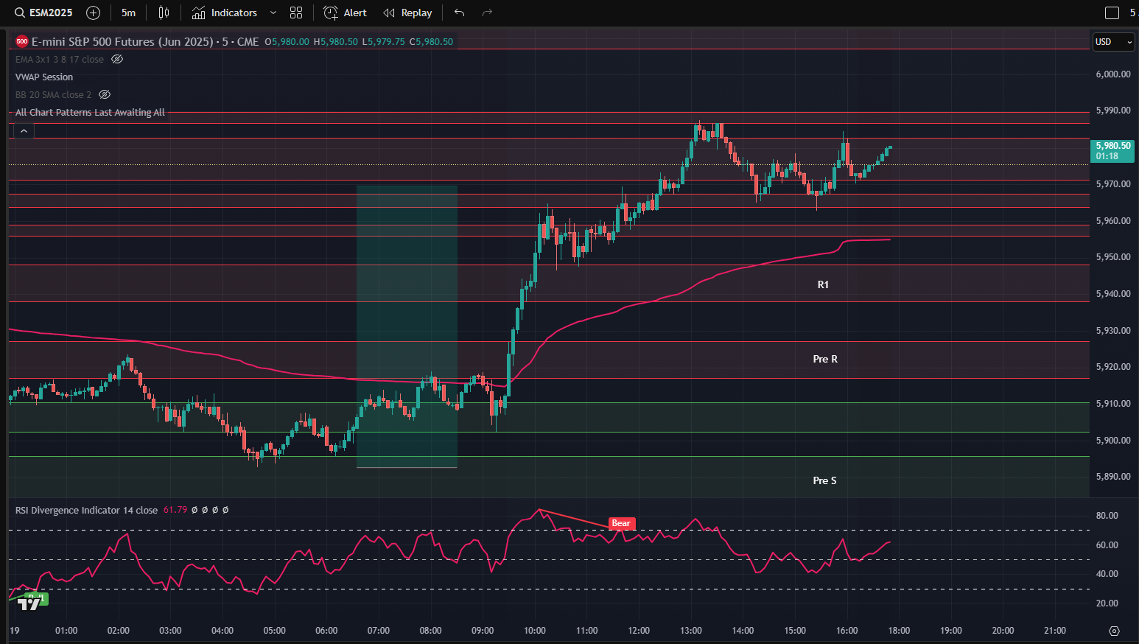Open the USD currency dropdown
The height and width of the screenshot is (644, 1139).
[x=1113, y=42]
